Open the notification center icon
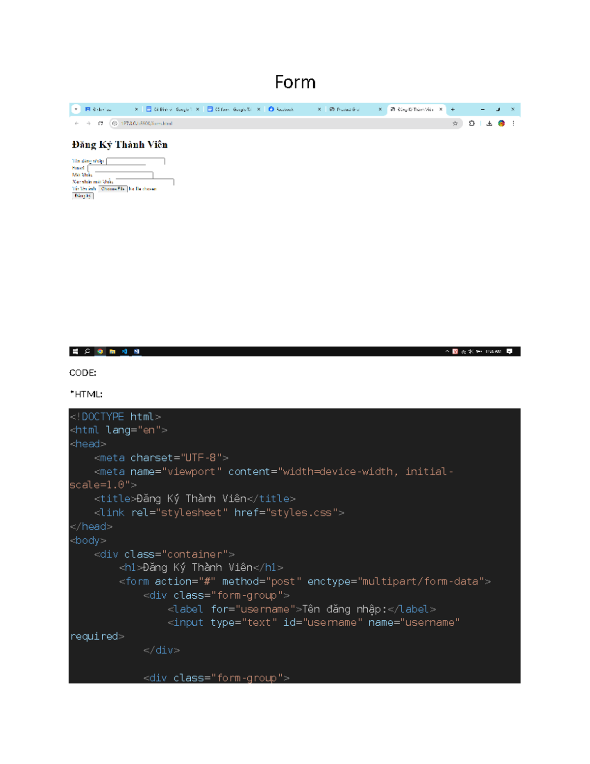 (510, 351)
